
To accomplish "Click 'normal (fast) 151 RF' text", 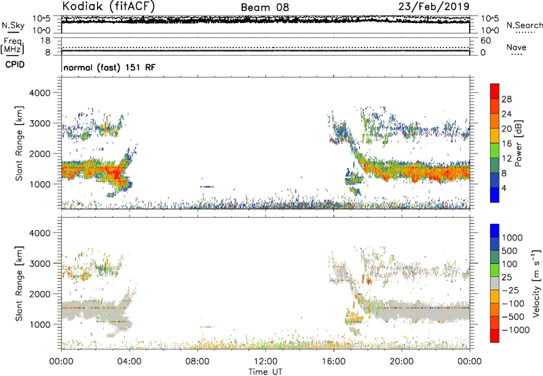I will coord(109,67).
